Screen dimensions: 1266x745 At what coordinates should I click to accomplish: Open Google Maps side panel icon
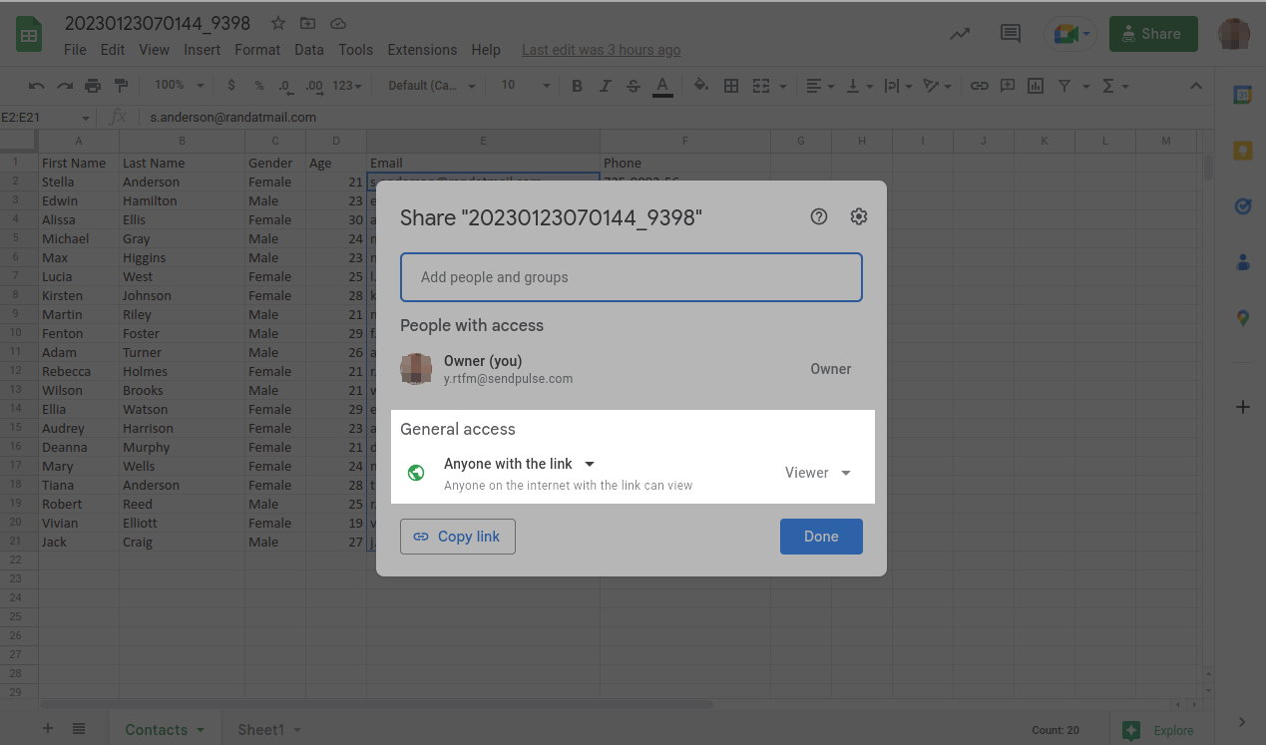tap(1242, 318)
